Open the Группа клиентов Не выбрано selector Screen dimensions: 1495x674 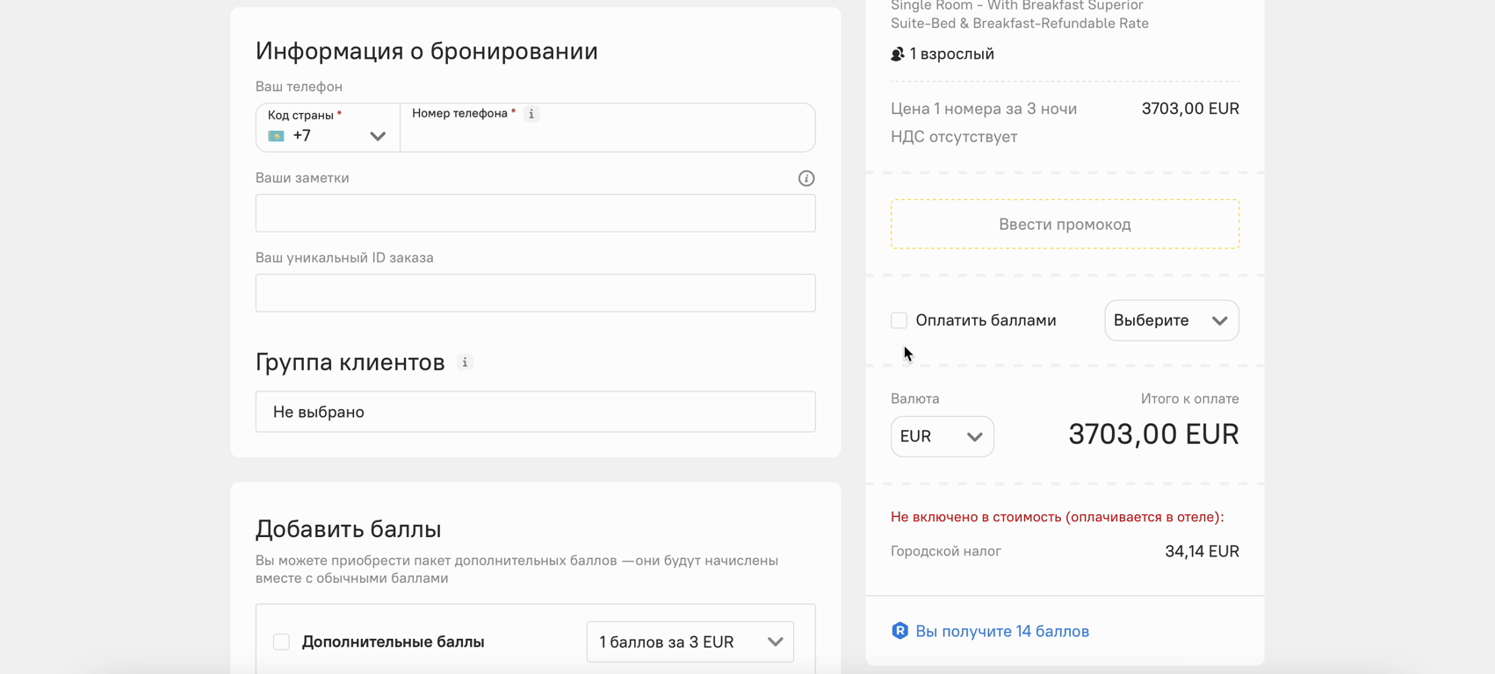(535, 412)
